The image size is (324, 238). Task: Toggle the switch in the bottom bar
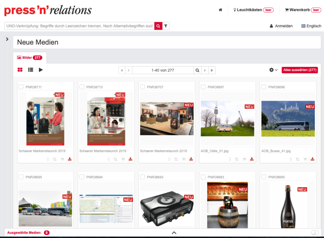point(315,233)
